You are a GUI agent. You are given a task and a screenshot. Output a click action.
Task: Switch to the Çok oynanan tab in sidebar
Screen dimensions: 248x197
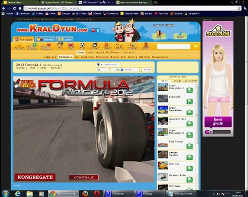coord(191,81)
